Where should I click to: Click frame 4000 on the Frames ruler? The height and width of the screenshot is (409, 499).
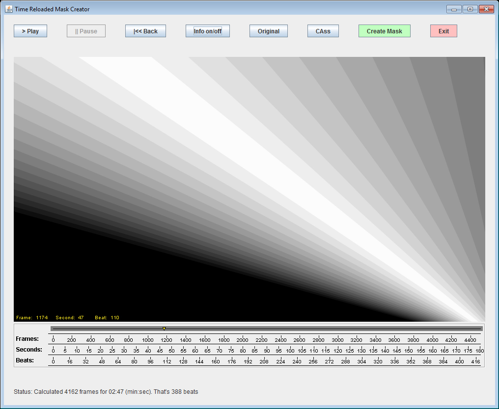[432, 339]
